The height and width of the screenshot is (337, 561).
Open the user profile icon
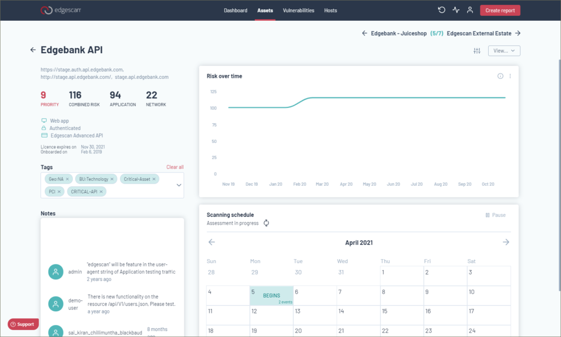pyautogui.click(x=470, y=10)
